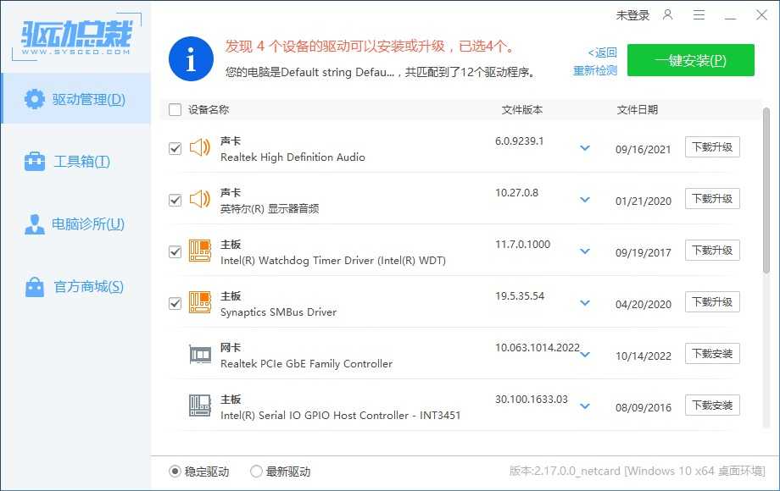
Task: Expand details for Intel Watchdog Timer Driver
Action: [584, 251]
